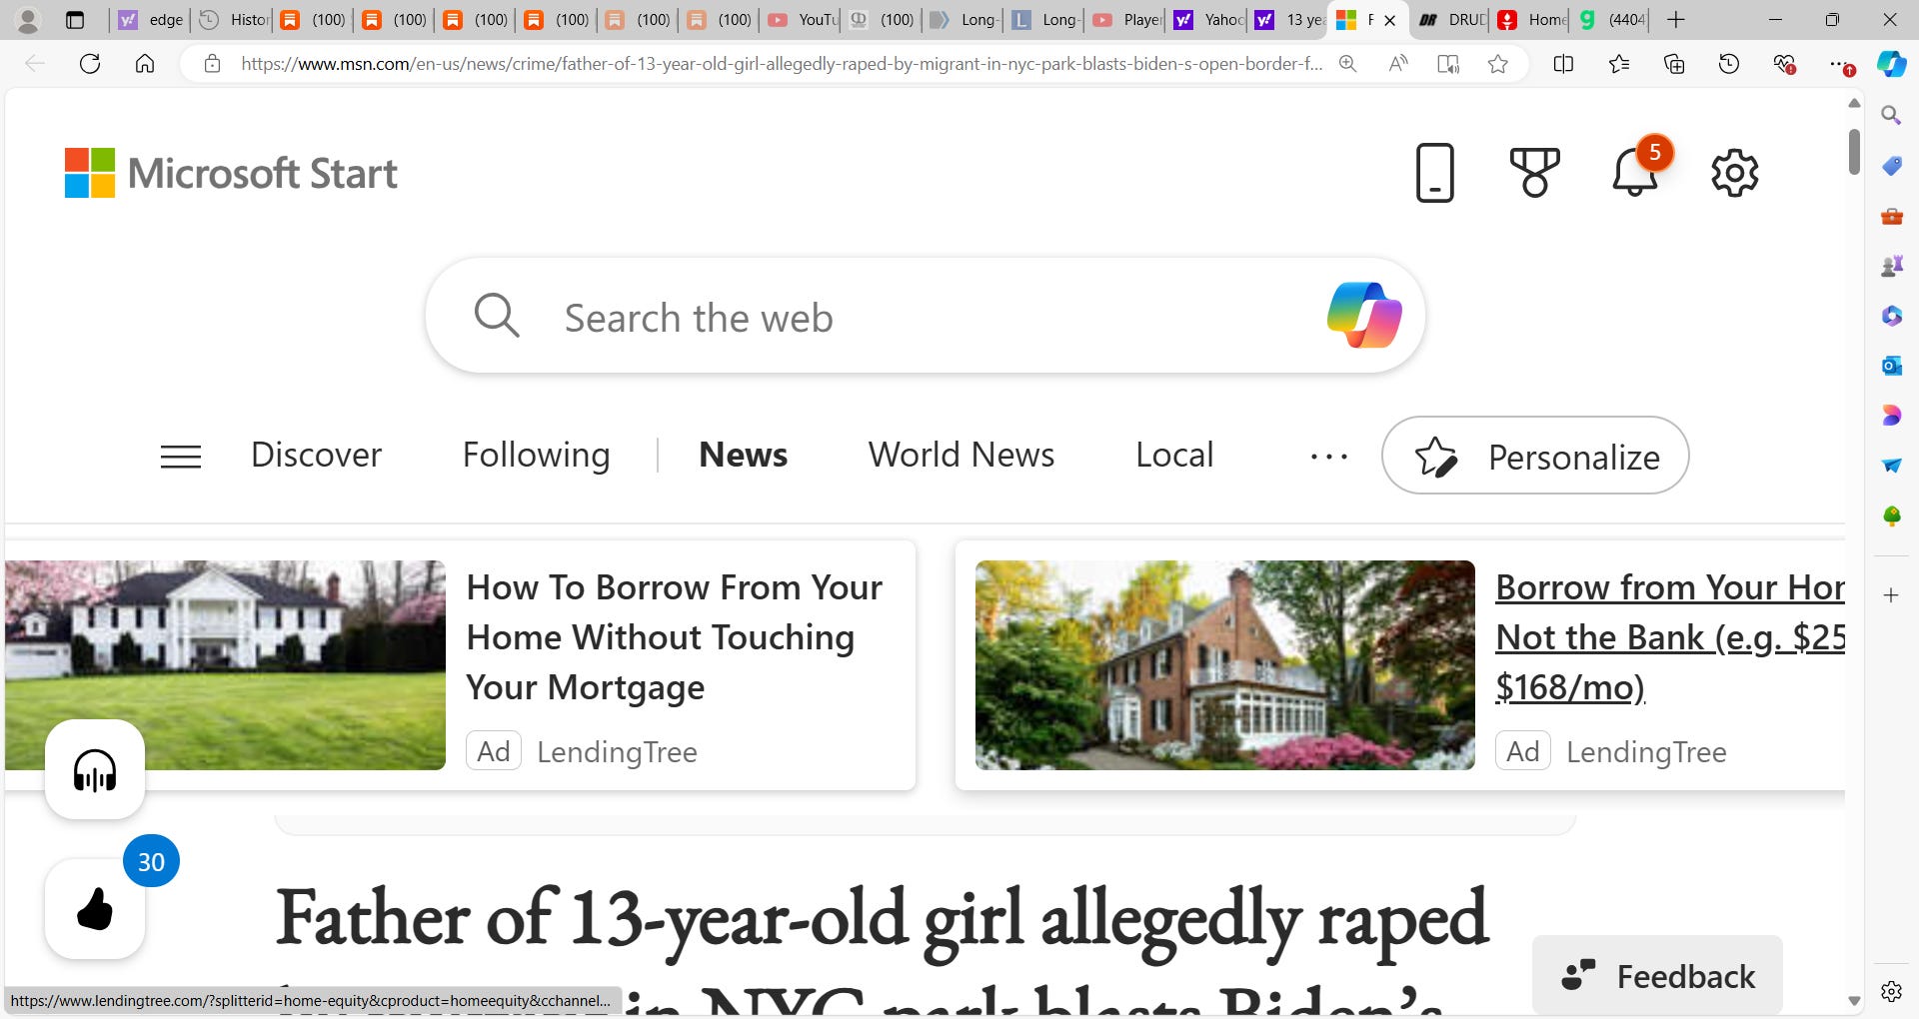1919x1019 pixels.
Task: Open Settings and more menu
Action: 1840,64
